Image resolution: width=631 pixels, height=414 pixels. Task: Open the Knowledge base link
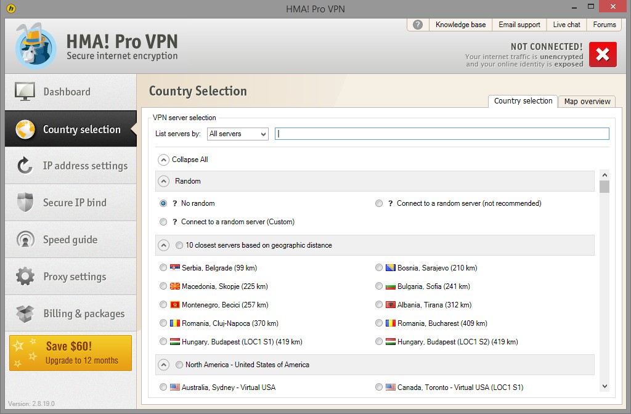(x=460, y=25)
